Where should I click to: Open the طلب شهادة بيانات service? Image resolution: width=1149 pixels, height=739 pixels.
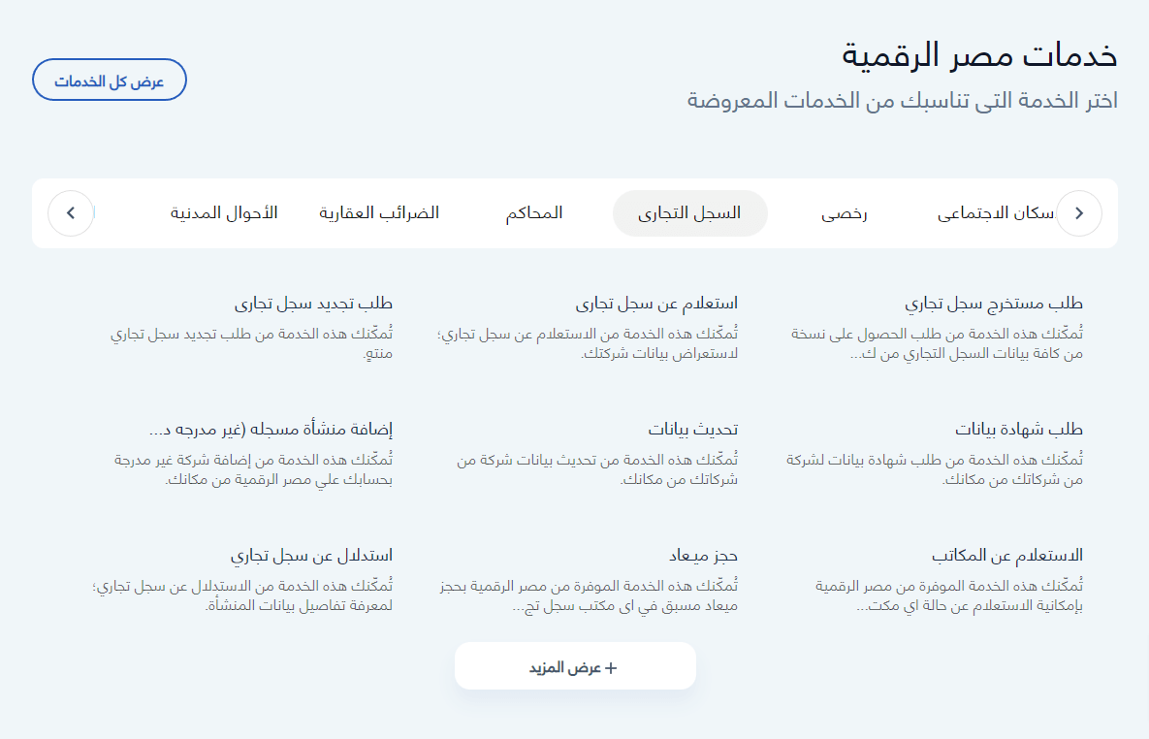tap(1019, 430)
